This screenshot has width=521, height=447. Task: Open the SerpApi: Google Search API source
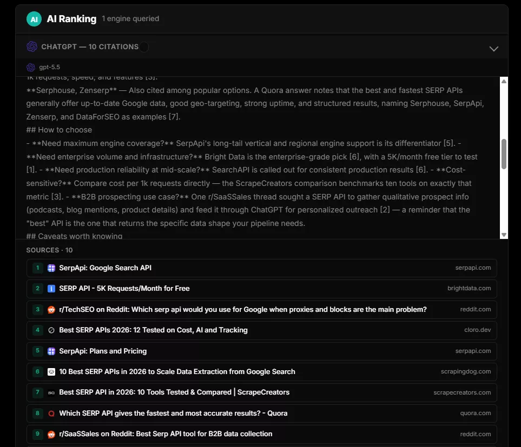point(261,268)
